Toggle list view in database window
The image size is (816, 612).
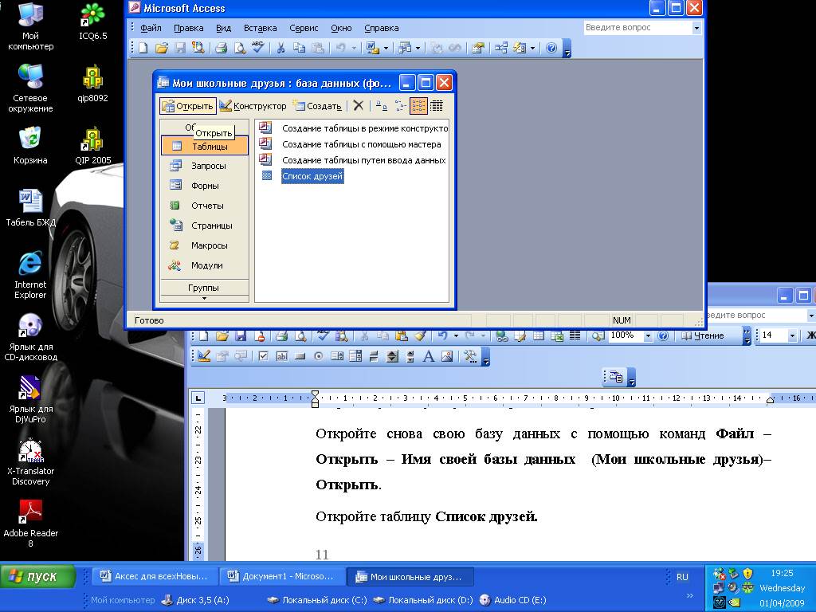click(418, 106)
